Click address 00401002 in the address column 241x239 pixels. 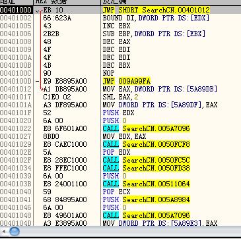(x=16, y=18)
